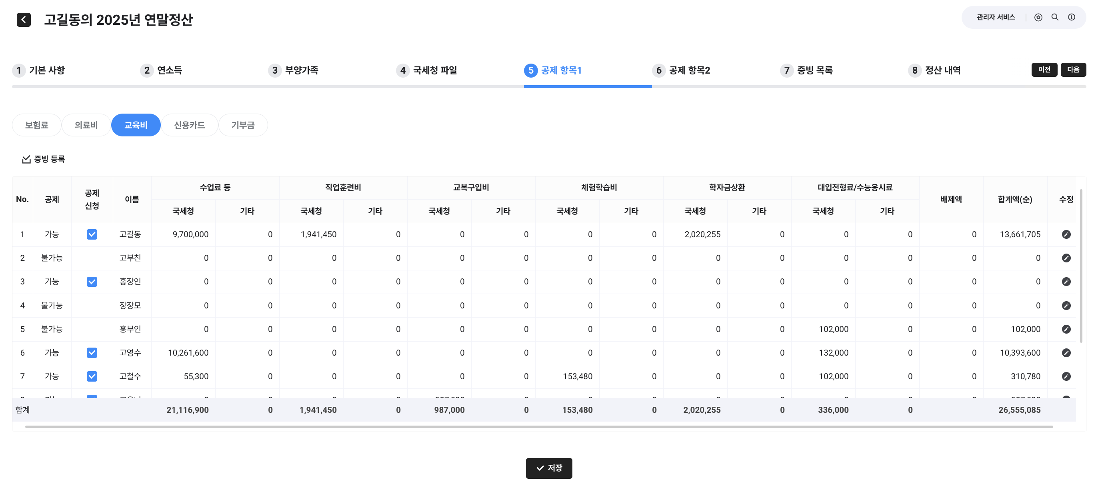Click the search magnifier icon at top right
This screenshot has height=504, width=1096.
pyautogui.click(x=1055, y=18)
